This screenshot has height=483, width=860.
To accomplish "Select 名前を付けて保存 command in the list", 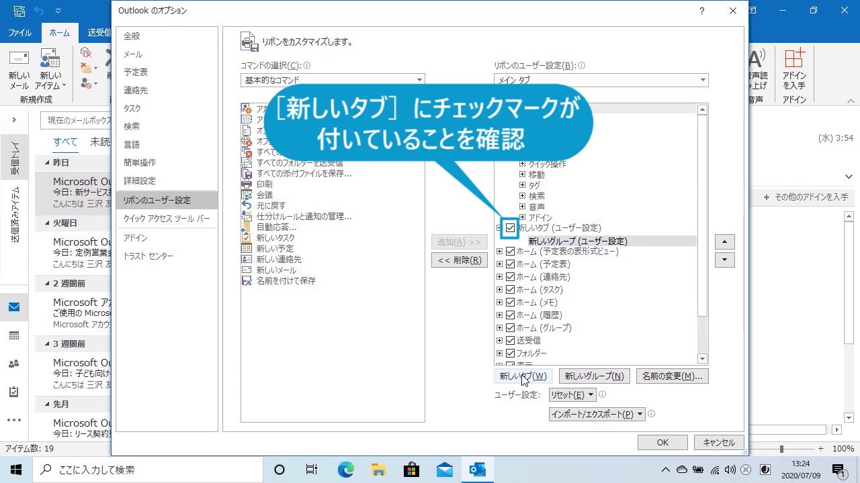I will pyautogui.click(x=286, y=280).
